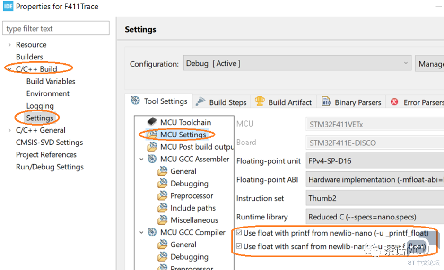444x270 pixels.
Task: Click the Assembler Debugging folder icon
Action: (163, 183)
